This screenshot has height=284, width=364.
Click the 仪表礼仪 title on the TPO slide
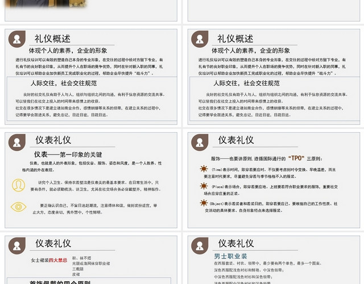236,140
